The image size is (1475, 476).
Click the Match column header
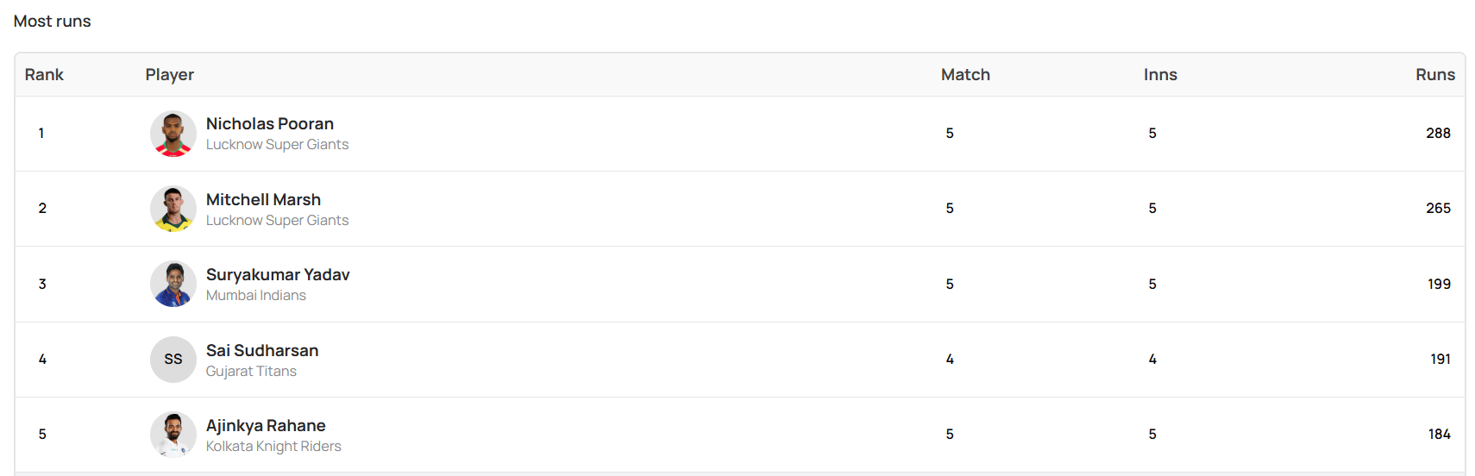965,75
